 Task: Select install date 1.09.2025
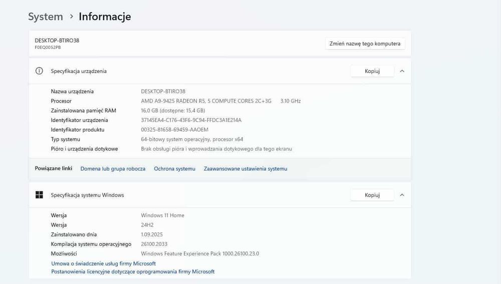(x=152, y=234)
